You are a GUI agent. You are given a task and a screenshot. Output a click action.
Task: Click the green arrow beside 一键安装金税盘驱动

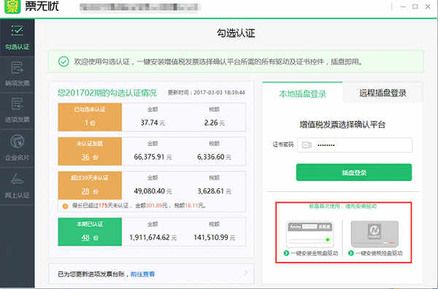(286, 253)
